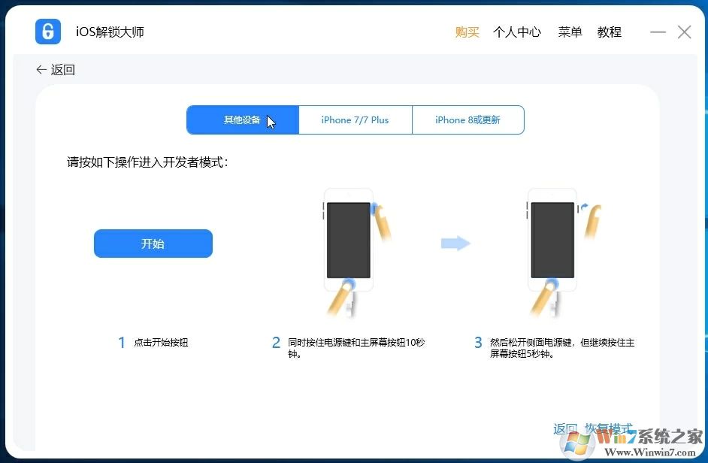The height and width of the screenshot is (463, 708).
Task: Switch to the iPhone 7/7 Plus tab
Action: (356, 120)
